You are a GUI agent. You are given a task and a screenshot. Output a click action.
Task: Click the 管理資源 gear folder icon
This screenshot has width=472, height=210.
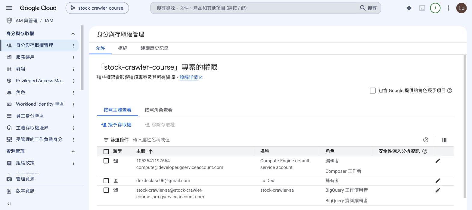[9, 179]
